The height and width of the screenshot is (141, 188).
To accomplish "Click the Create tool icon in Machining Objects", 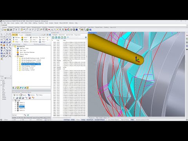I will tap(14, 98).
